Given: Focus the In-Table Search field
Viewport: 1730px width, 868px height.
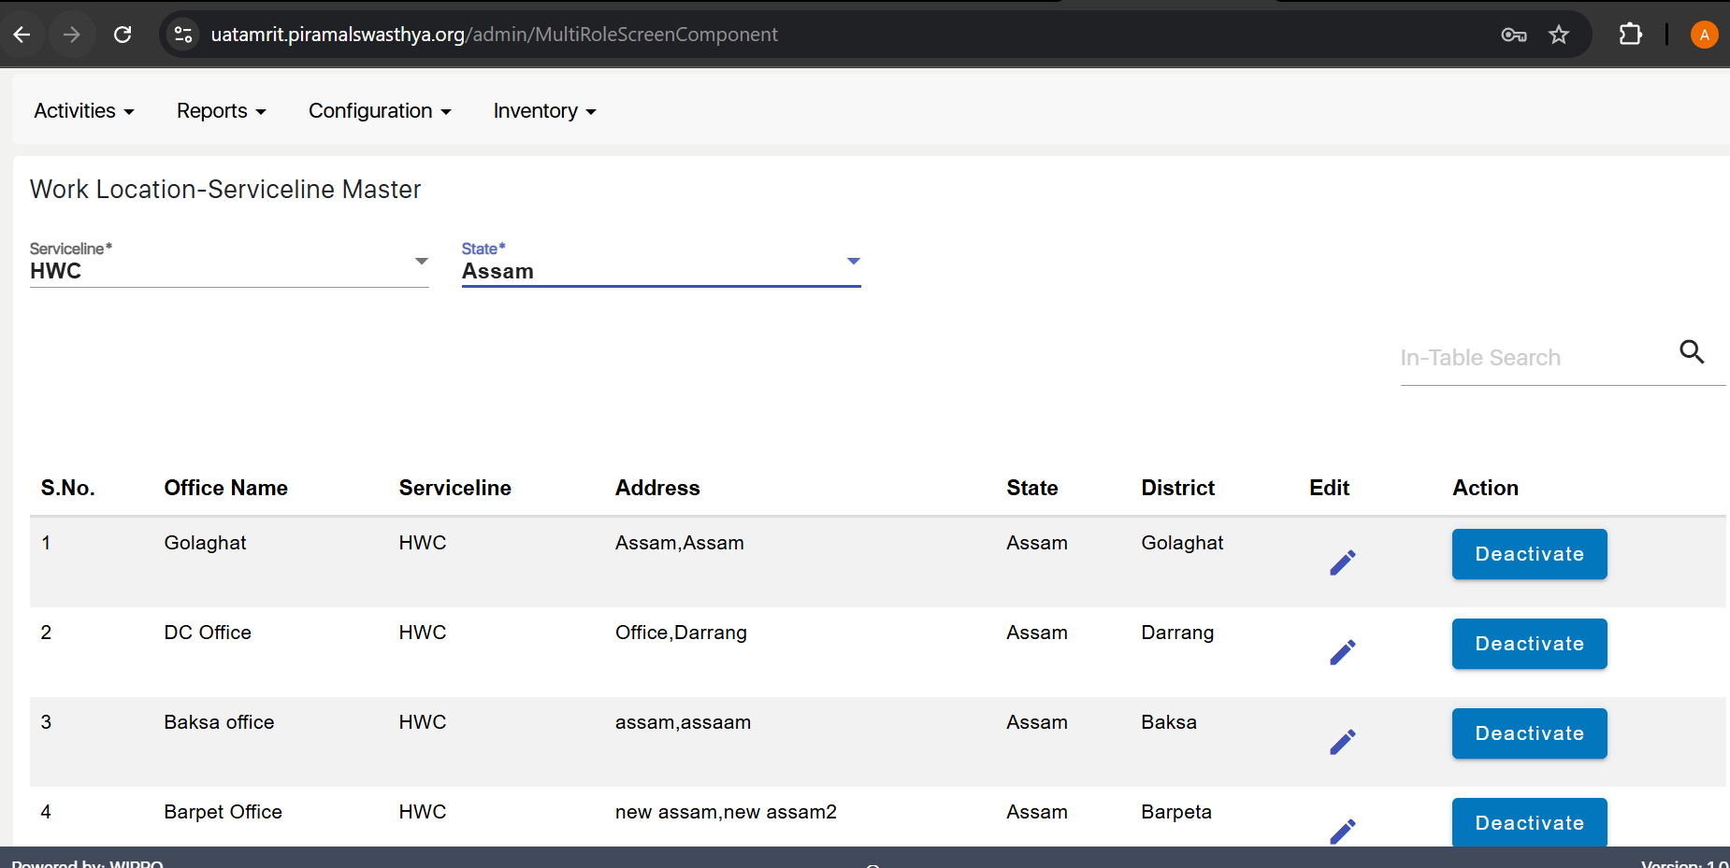Looking at the screenshot, I should [1534, 358].
